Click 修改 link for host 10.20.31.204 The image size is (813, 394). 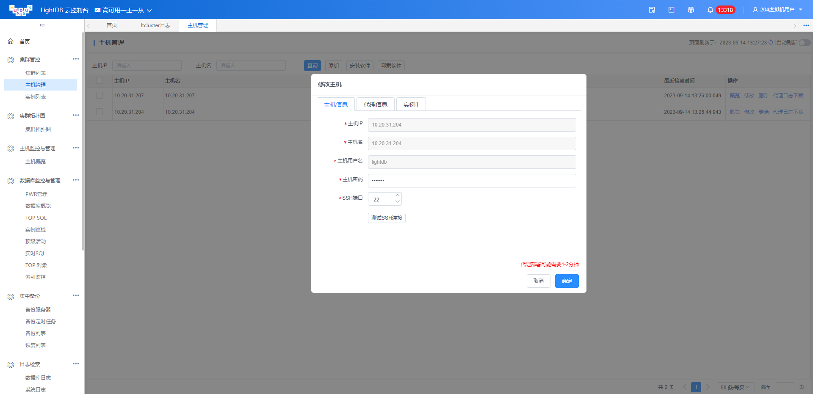(749, 112)
